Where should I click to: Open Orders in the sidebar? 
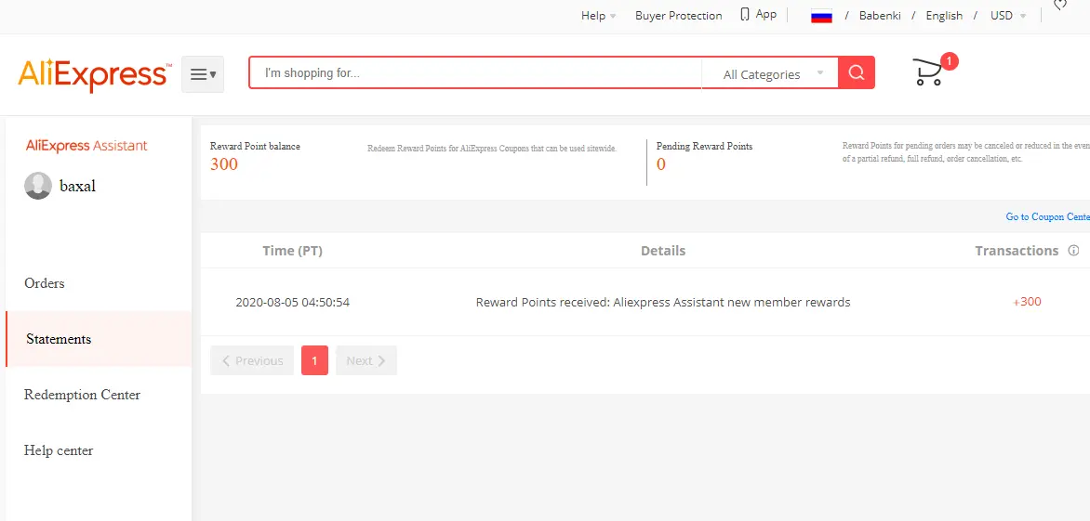[x=45, y=283]
